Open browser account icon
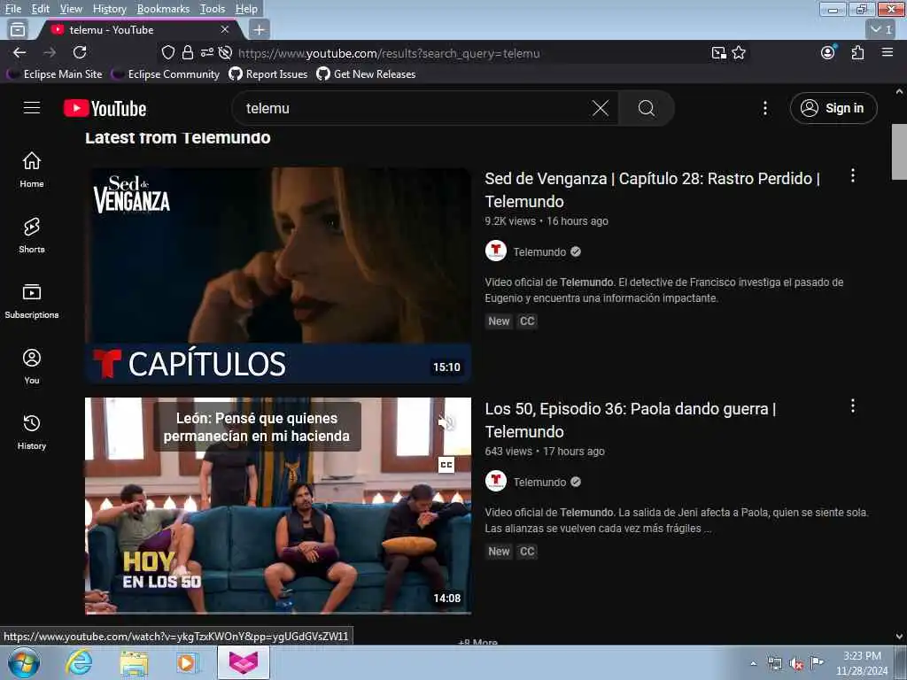The height and width of the screenshot is (680, 907). pyautogui.click(x=828, y=52)
